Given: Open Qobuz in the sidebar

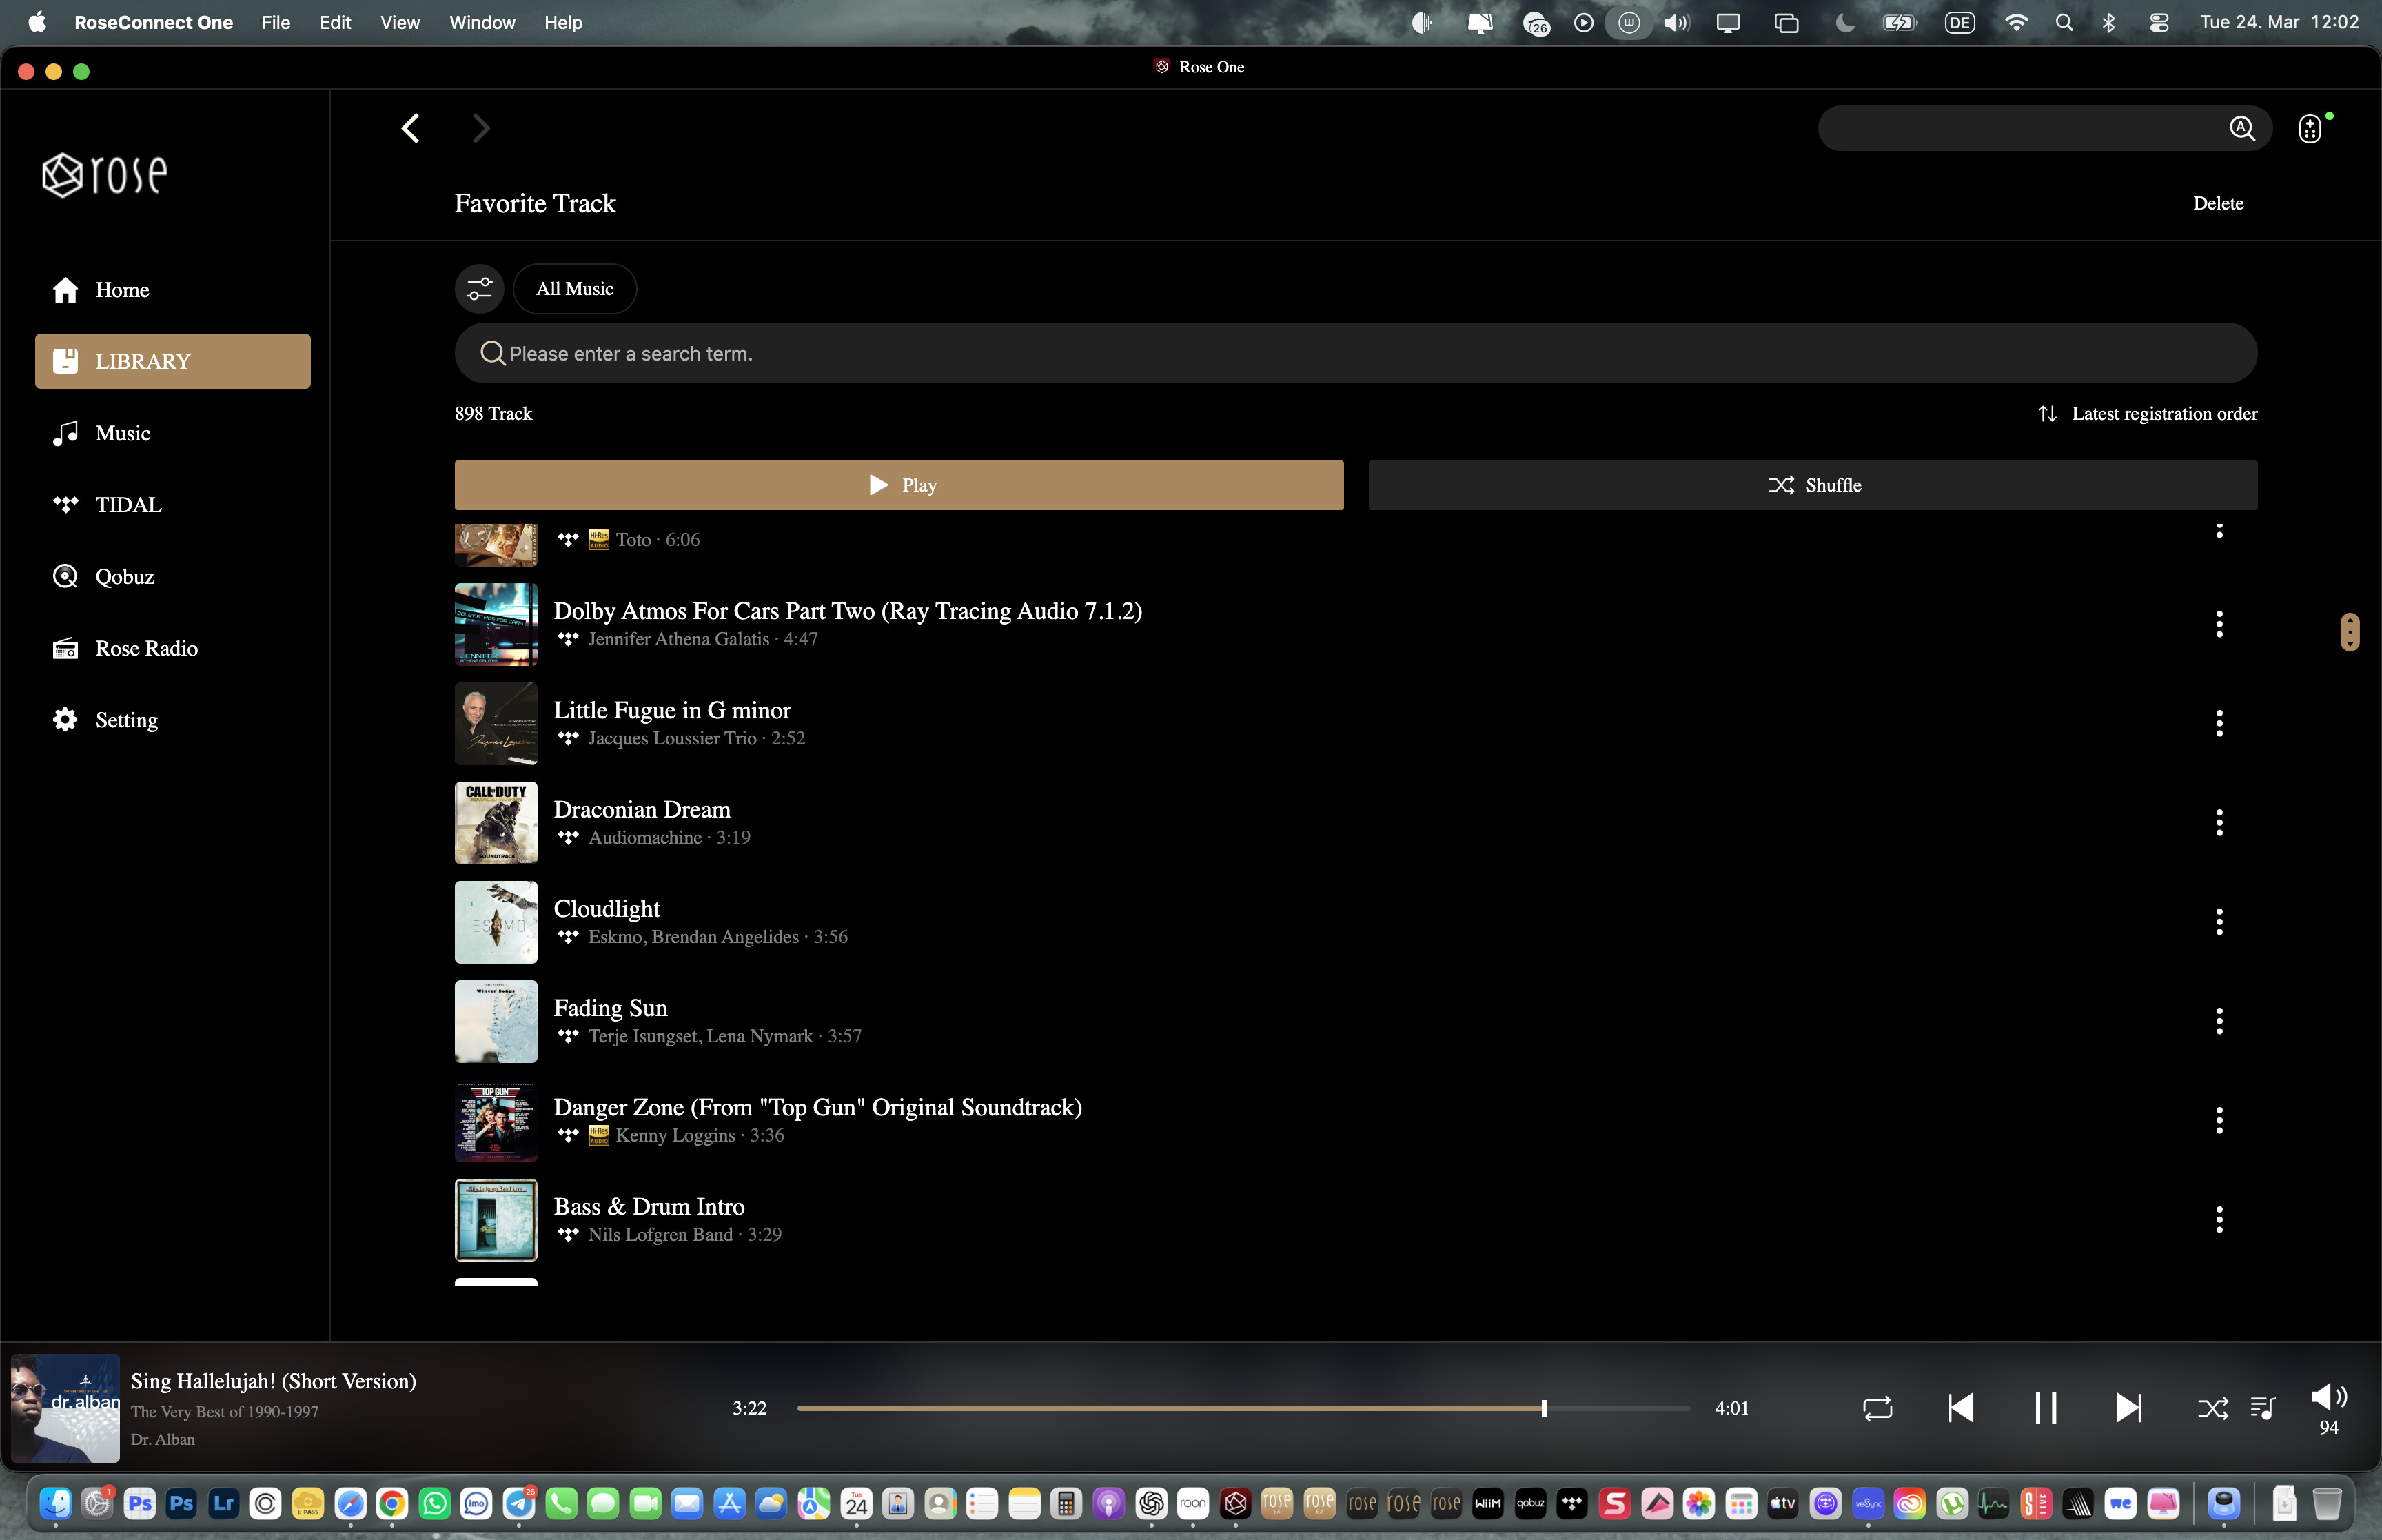Looking at the screenshot, I should tap(124, 577).
